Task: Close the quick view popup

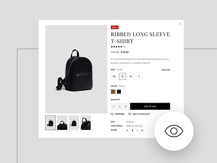Action: (x=180, y=24)
